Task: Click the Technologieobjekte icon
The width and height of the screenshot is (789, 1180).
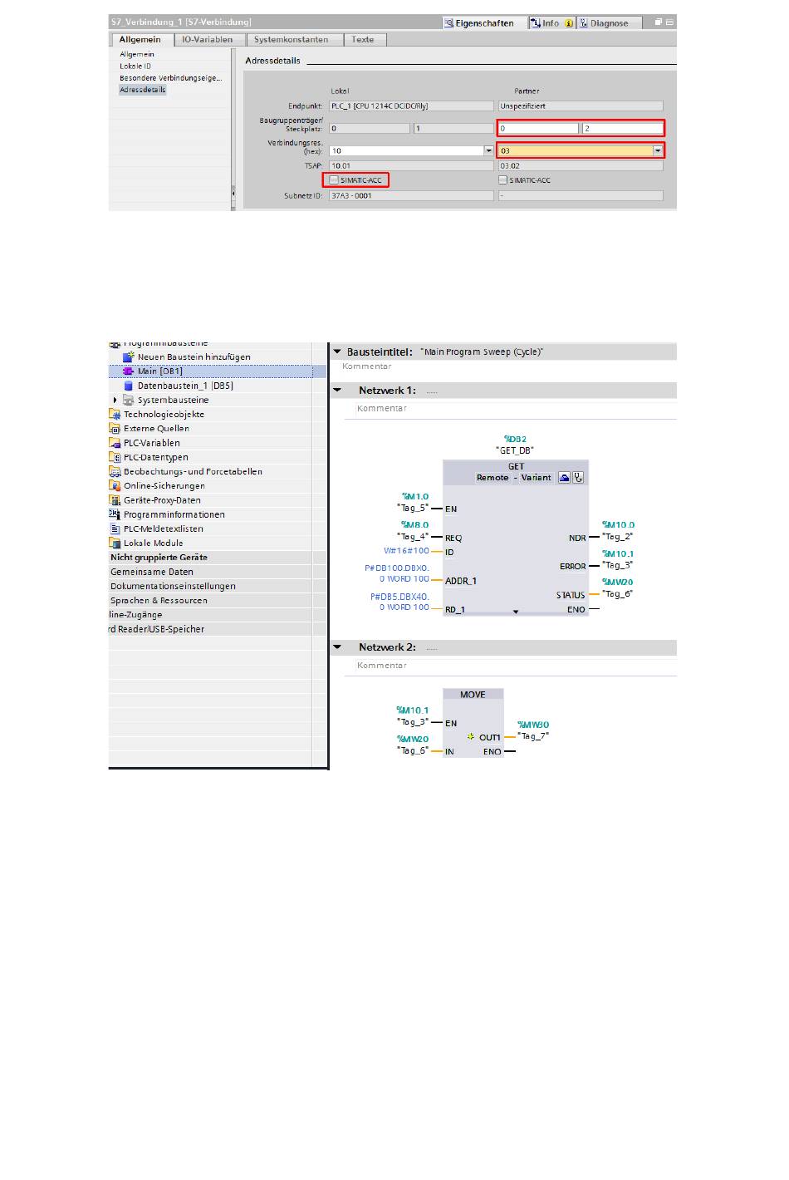Action: click(x=115, y=414)
